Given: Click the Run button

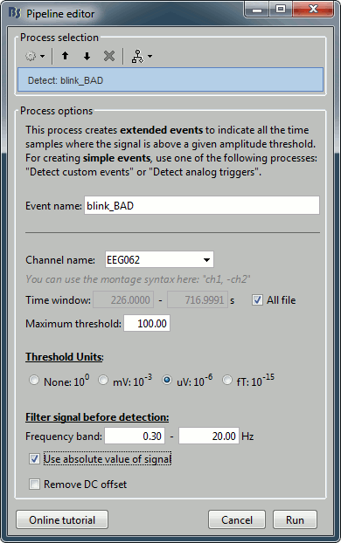Looking at the screenshot, I should coord(295,519).
